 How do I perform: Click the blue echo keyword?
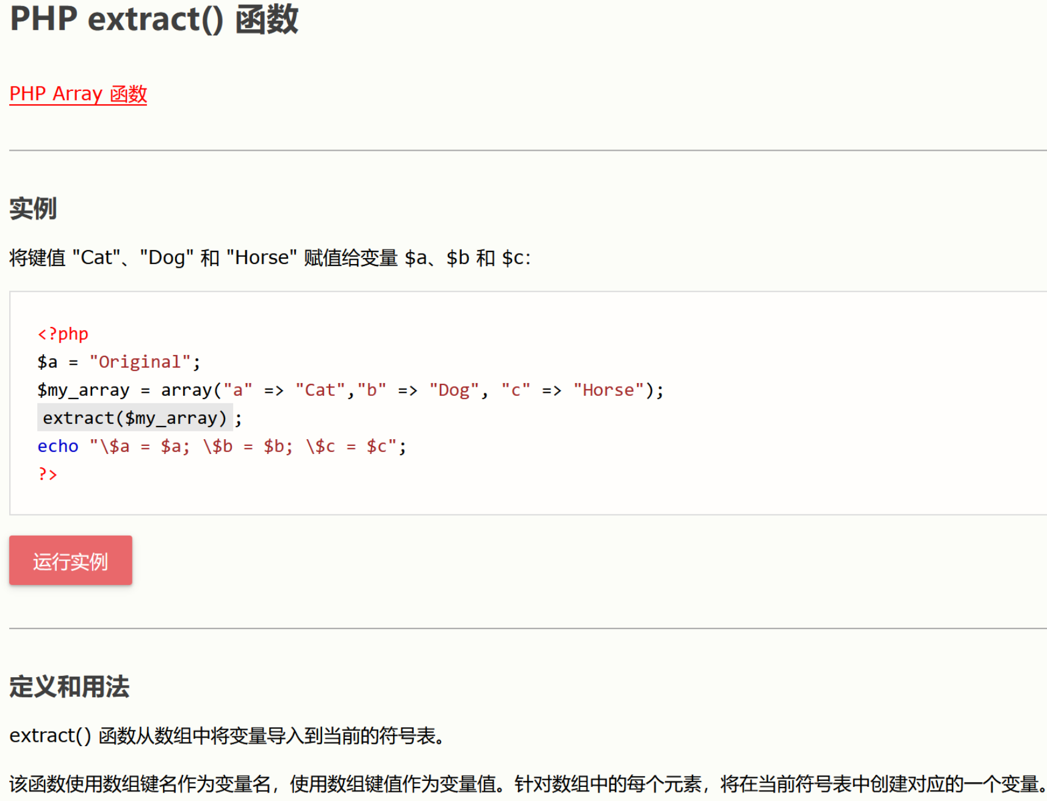(58, 446)
